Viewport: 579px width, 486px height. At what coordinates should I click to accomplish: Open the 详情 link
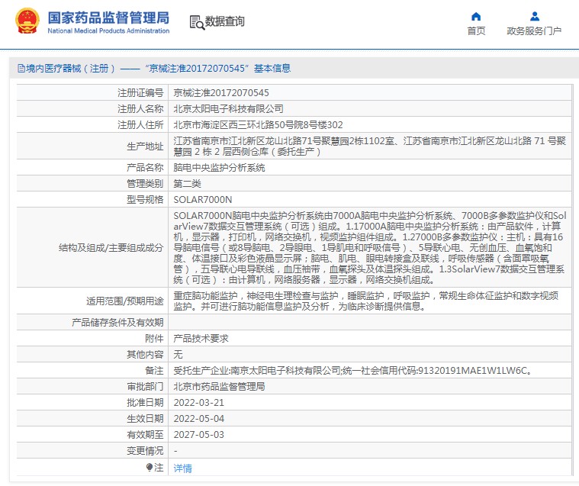(x=183, y=468)
